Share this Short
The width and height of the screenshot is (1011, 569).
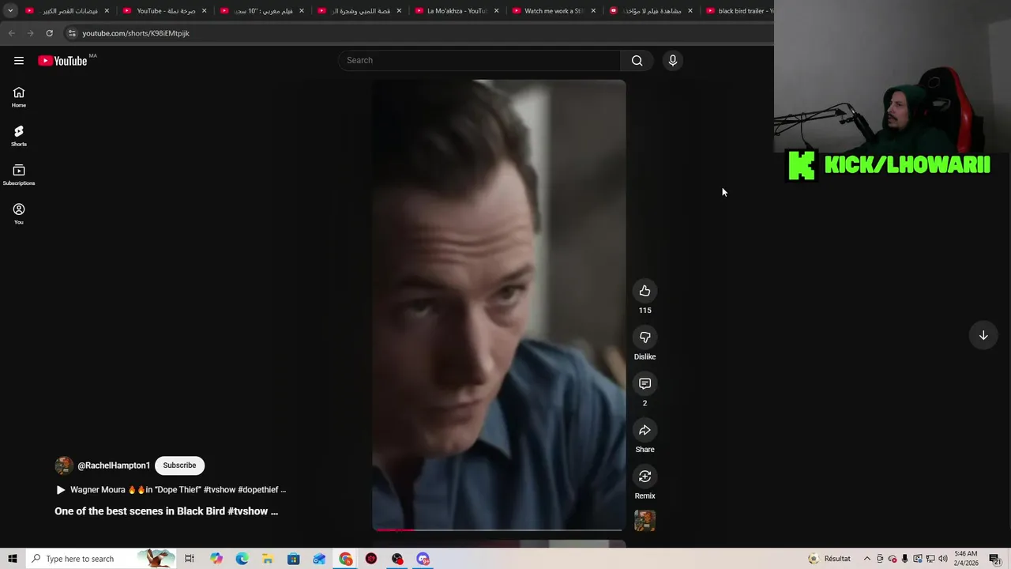coord(645,430)
